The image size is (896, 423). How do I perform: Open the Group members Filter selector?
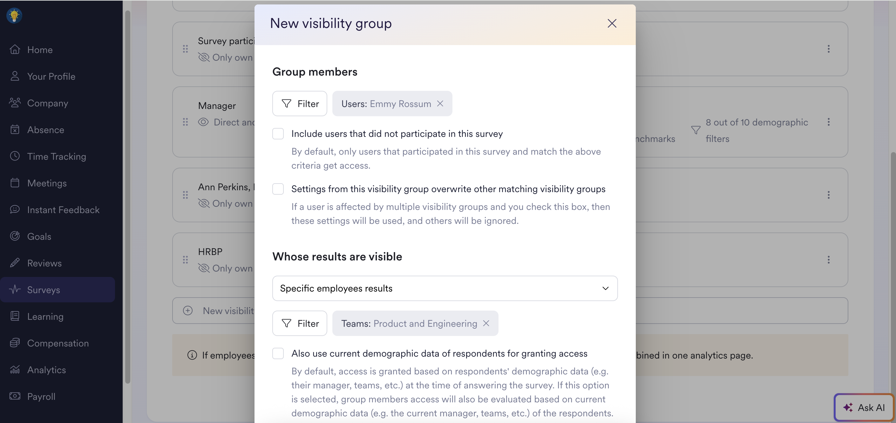coord(300,104)
